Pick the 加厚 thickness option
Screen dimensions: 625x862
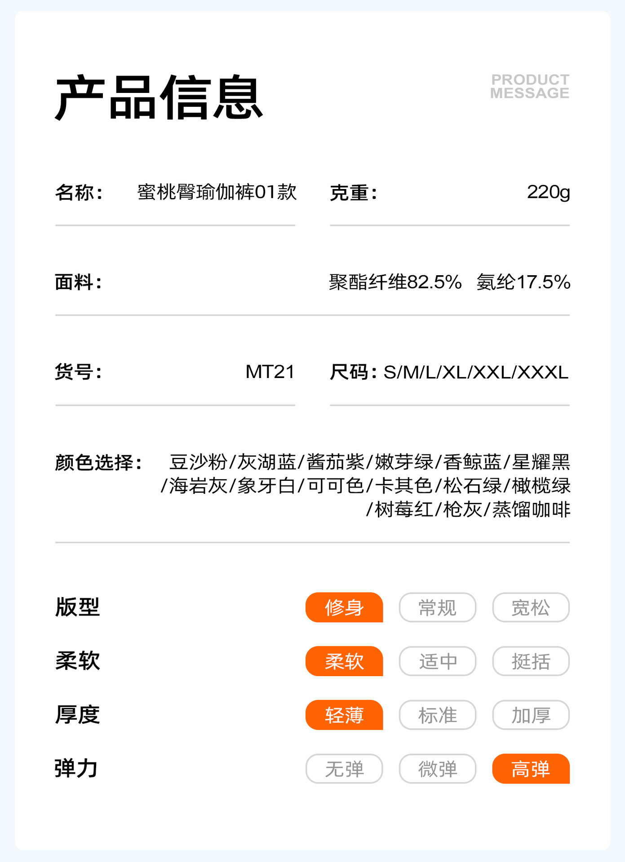[531, 715]
